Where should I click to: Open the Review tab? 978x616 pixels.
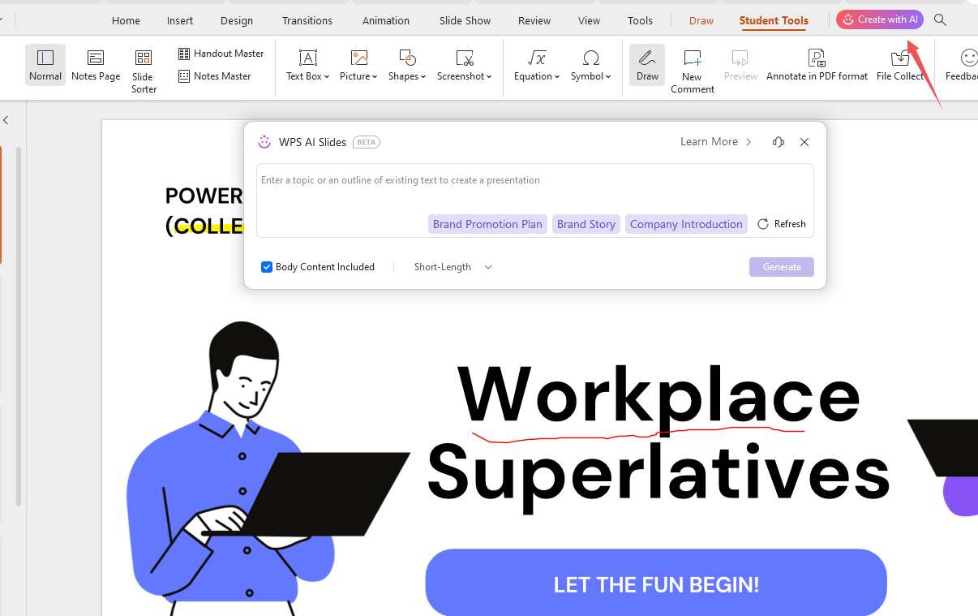[534, 21]
